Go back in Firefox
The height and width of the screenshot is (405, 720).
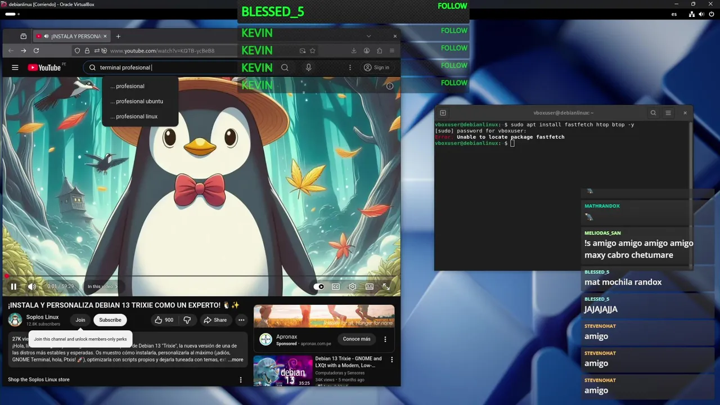[x=10, y=51]
